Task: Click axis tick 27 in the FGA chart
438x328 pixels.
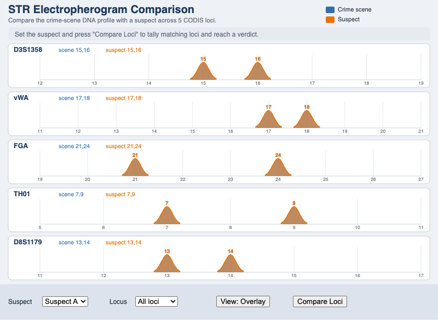Action: pos(421,179)
